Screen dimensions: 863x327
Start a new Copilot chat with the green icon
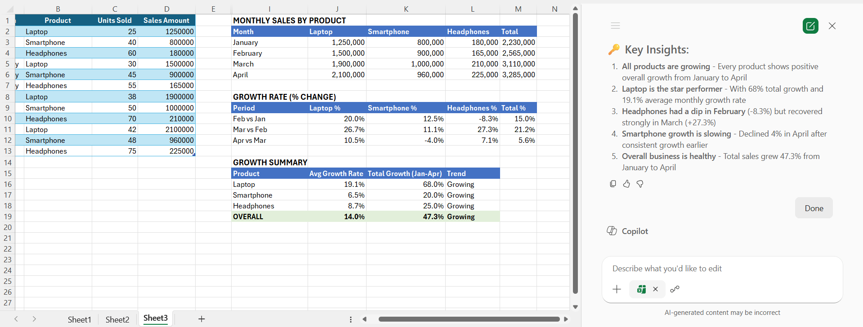point(810,26)
